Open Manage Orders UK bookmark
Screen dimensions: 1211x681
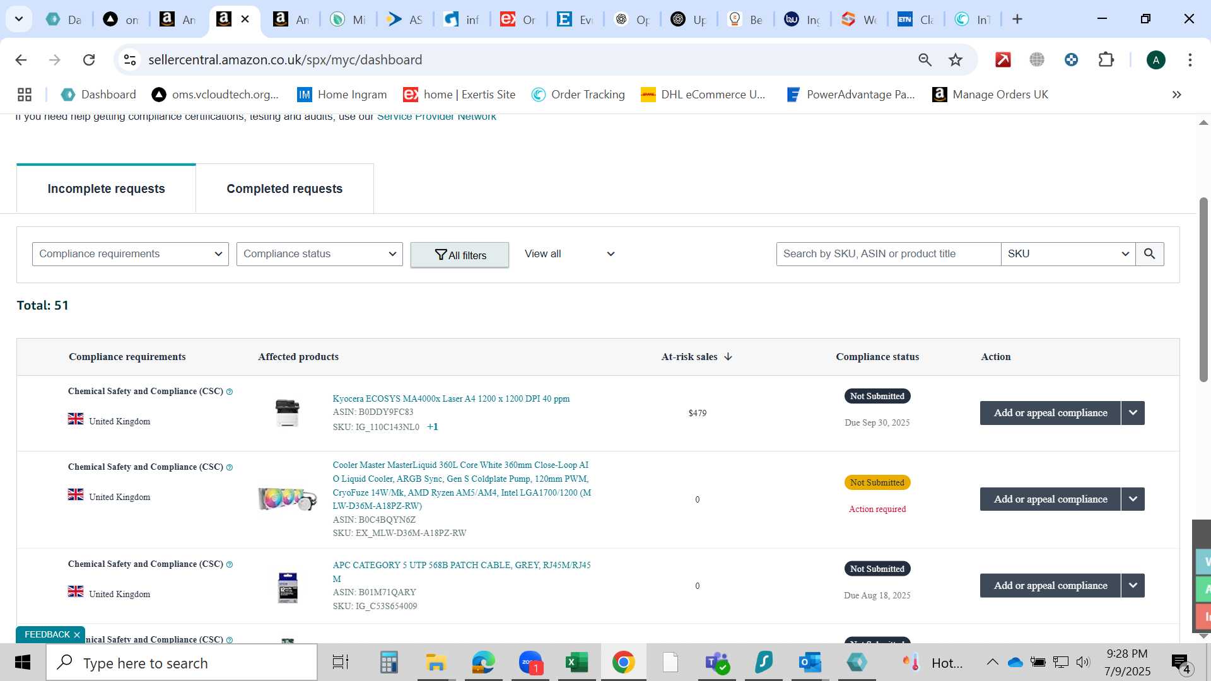pyautogui.click(x=990, y=95)
